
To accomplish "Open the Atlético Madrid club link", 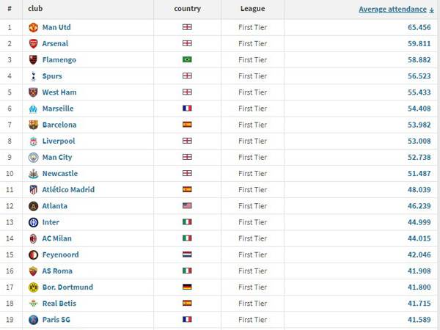I will click(x=68, y=190).
